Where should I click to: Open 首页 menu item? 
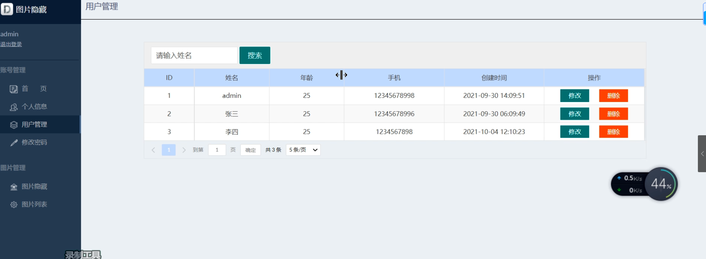(x=40, y=89)
